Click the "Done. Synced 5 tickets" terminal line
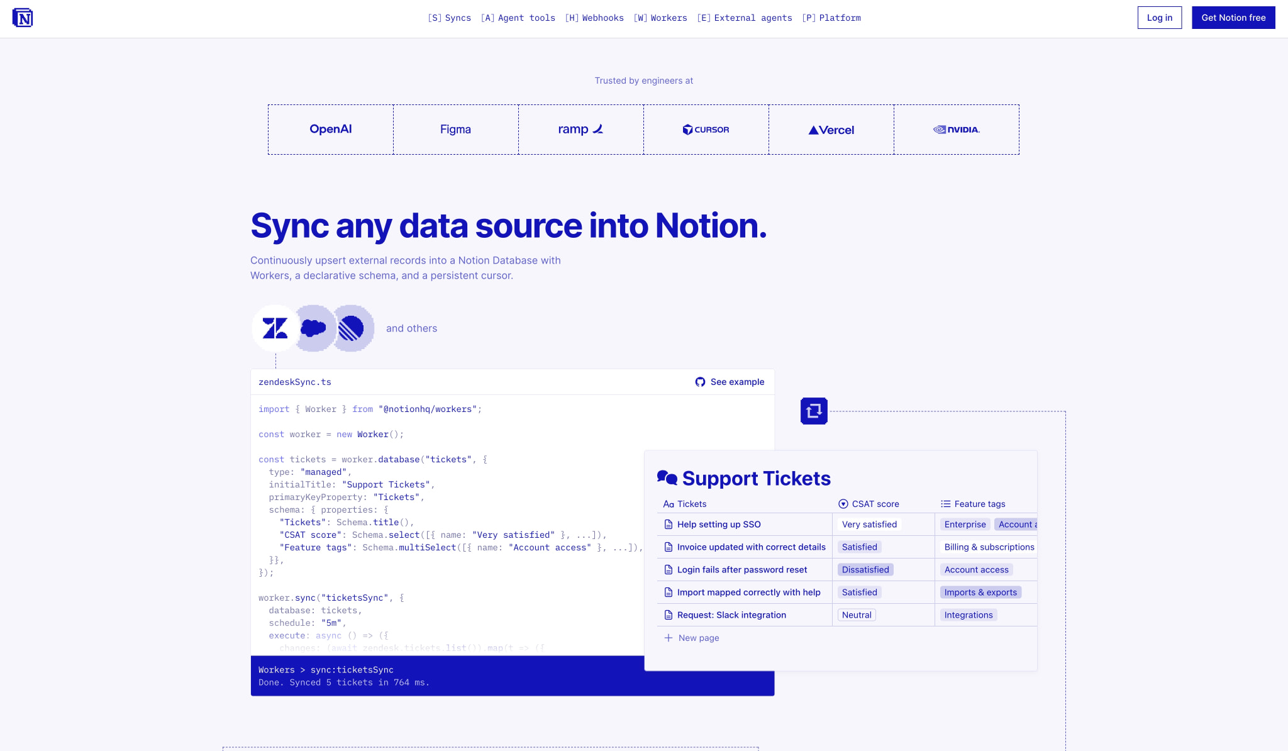This screenshot has height=751, width=1288. pyautogui.click(x=343, y=682)
